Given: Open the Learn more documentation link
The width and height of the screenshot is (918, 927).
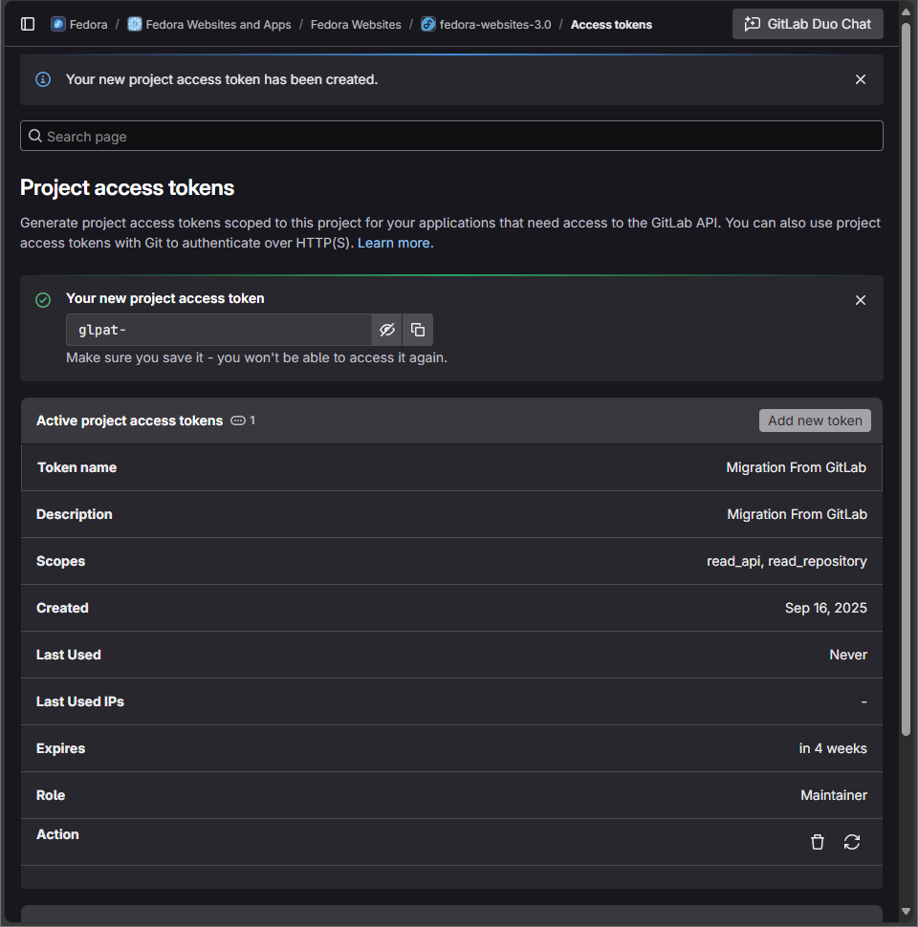Looking at the screenshot, I should [x=393, y=242].
